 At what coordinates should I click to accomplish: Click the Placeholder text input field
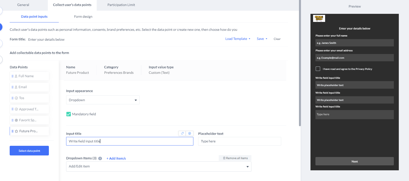tap(239, 141)
